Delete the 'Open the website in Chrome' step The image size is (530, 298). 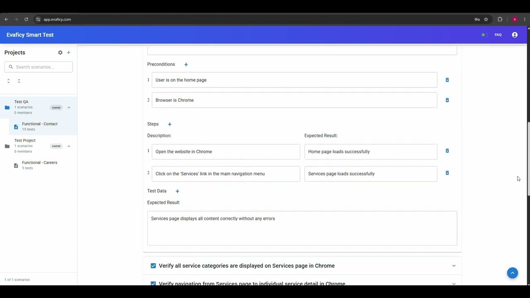pyautogui.click(x=447, y=151)
